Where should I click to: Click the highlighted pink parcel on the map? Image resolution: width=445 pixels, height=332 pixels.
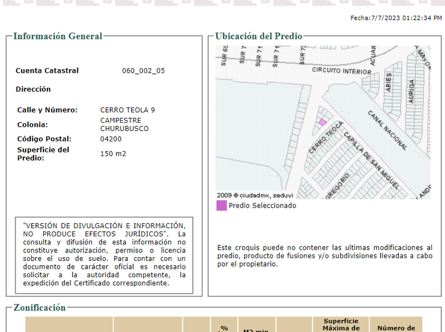(322, 122)
